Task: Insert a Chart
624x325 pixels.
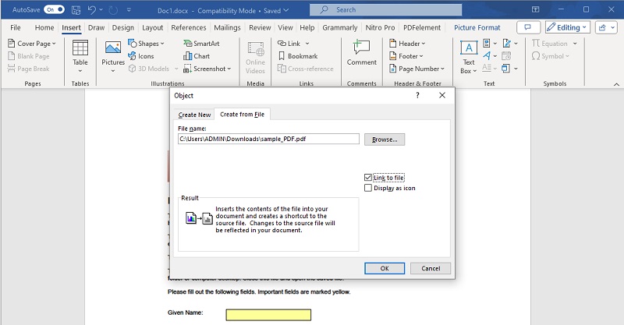Action: tap(197, 56)
